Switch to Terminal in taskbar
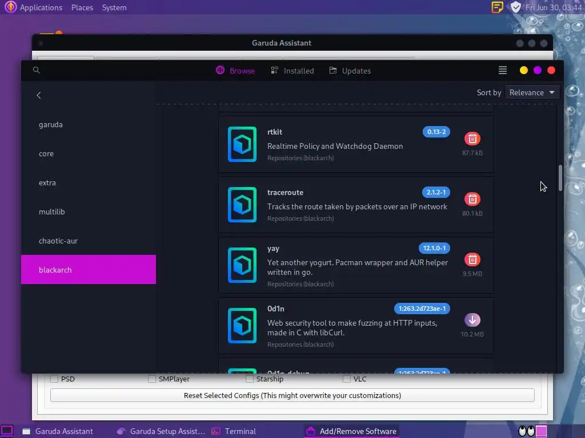 pos(234,431)
